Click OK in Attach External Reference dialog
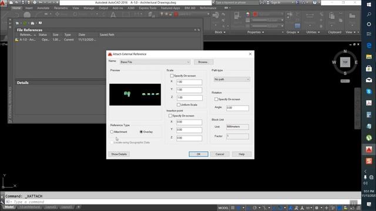Image resolution: width=376 pixels, height=211 pixels. click(199, 154)
